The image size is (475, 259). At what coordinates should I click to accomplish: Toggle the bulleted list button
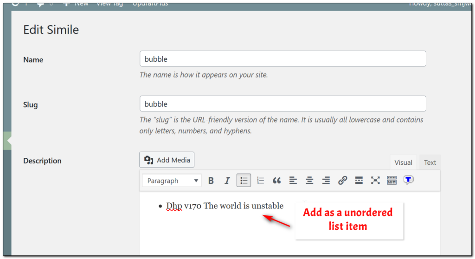244,181
